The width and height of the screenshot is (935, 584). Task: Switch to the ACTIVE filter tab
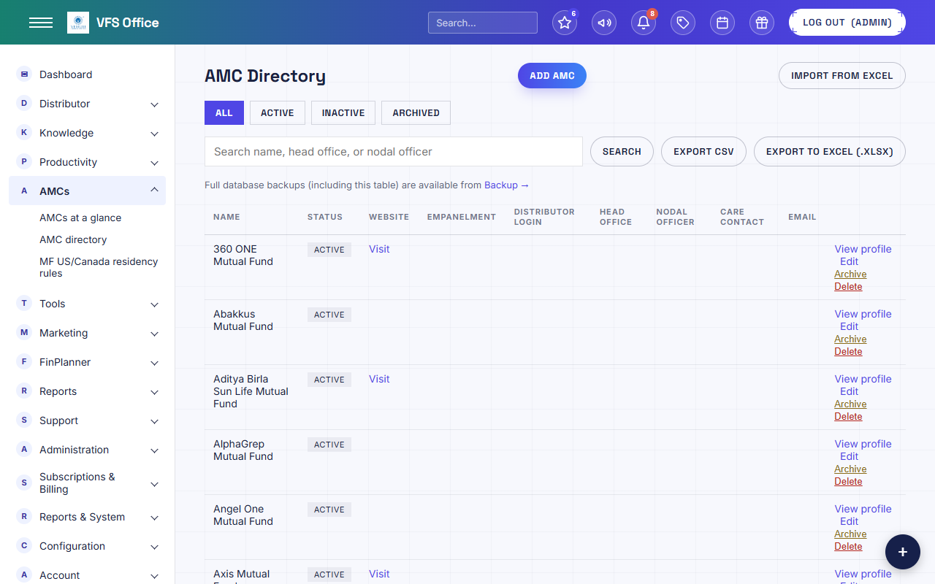click(x=278, y=113)
